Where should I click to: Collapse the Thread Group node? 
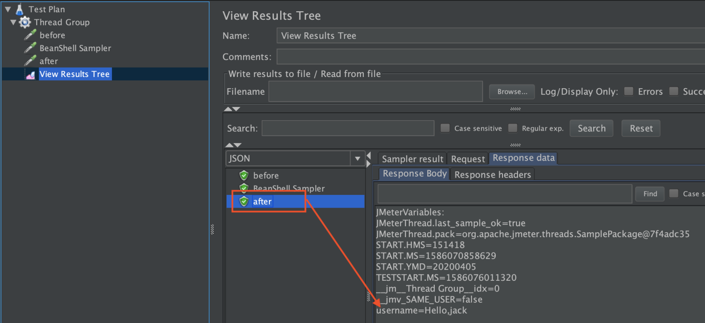pyautogui.click(x=13, y=23)
